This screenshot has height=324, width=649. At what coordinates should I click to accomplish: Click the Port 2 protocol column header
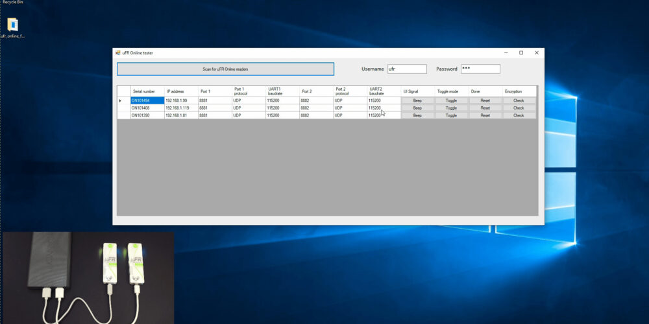[x=350, y=91]
